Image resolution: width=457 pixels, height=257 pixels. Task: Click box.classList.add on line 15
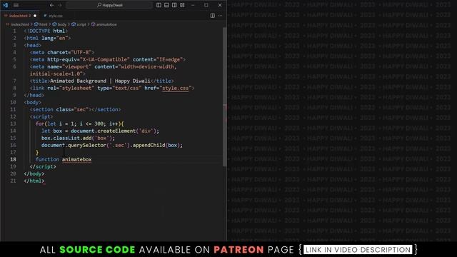[x=66, y=138]
